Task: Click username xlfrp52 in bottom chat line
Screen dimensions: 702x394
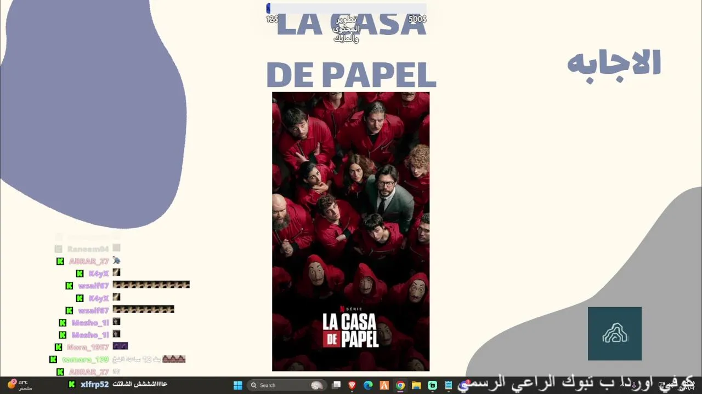Action: coord(94,385)
